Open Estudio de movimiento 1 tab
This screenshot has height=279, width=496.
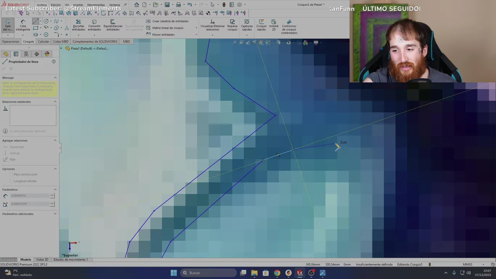click(x=71, y=260)
